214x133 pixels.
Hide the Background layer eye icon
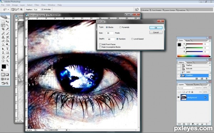[178, 97]
